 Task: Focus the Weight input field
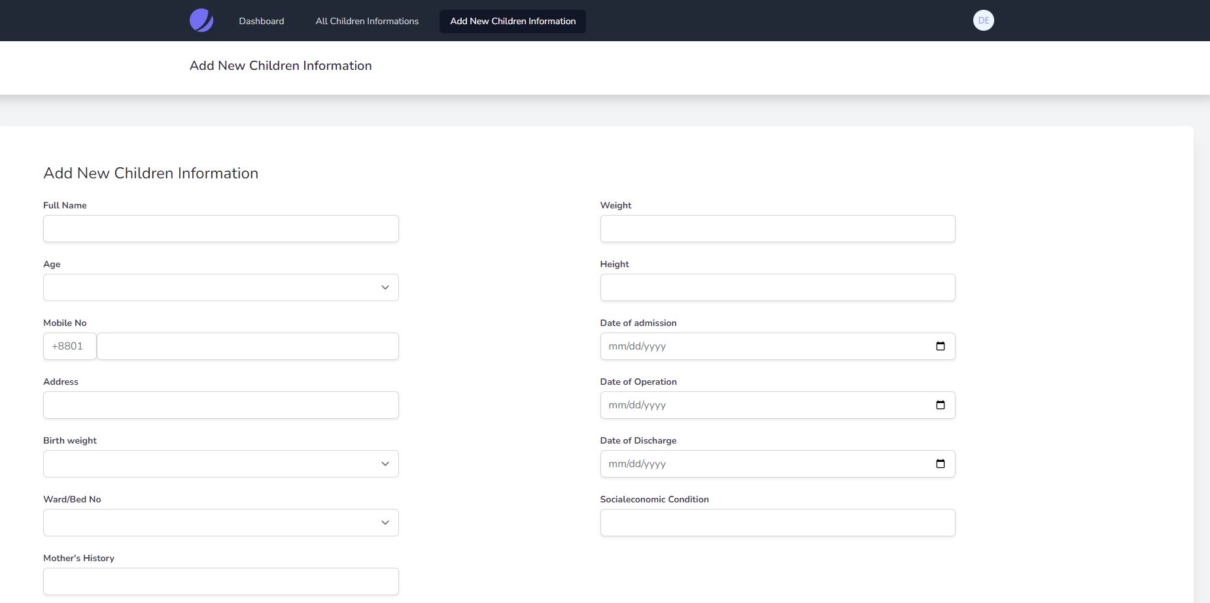[777, 229]
